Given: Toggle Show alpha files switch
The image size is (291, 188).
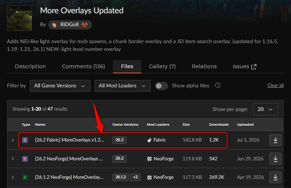Looking at the screenshot, I should (x=161, y=86).
